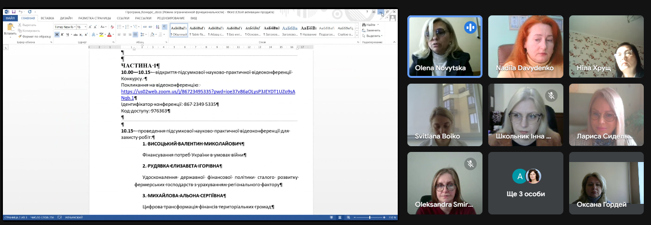The image size is (651, 225).
Task: Click the zoom out minus icon in status bar
Action: [355, 217]
